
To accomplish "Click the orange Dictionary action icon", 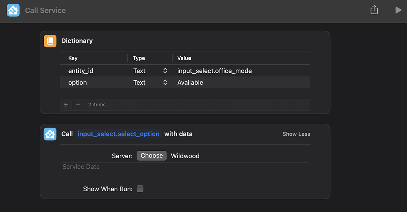I will click(x=50, y=41).
